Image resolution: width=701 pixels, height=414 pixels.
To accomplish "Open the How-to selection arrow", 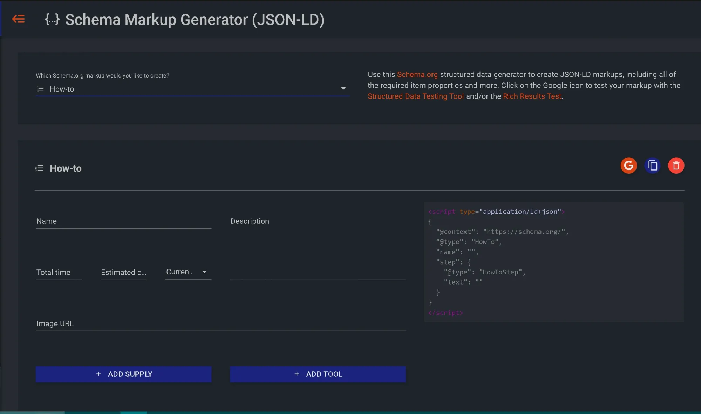I will [x=343, y=88].
